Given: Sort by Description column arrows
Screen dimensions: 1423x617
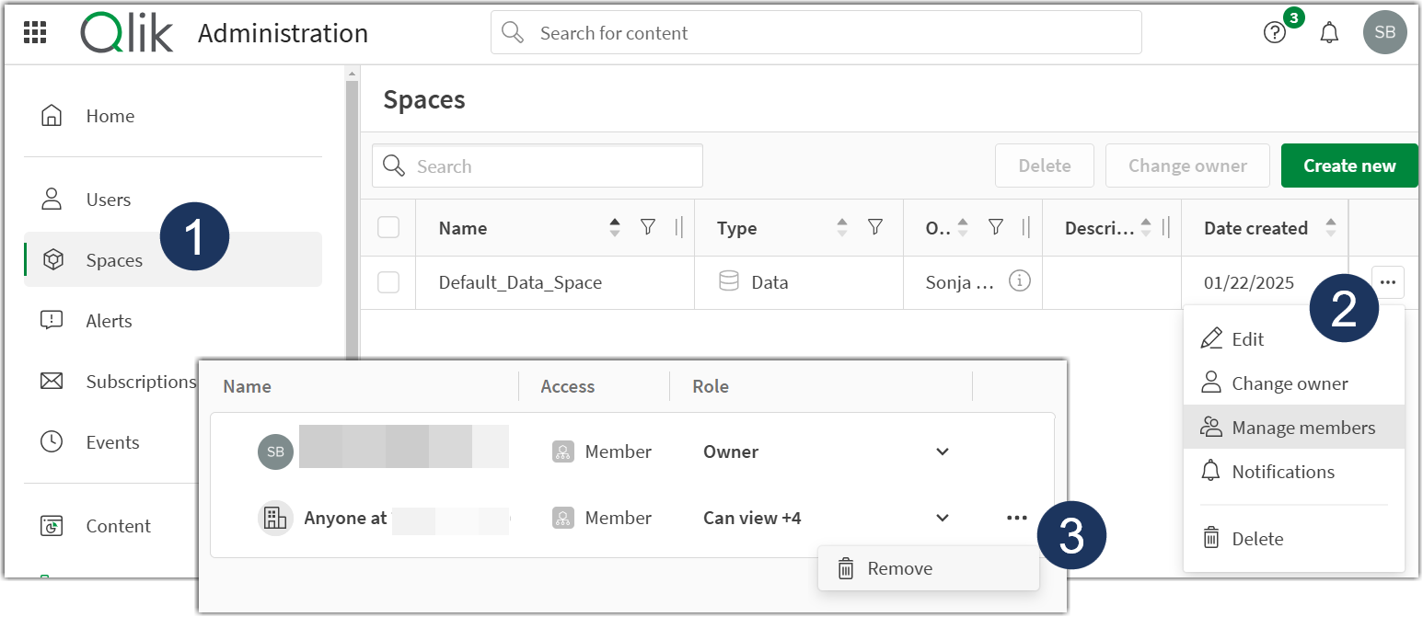Looking at the screenshot, I should (x=1146, y=227).
